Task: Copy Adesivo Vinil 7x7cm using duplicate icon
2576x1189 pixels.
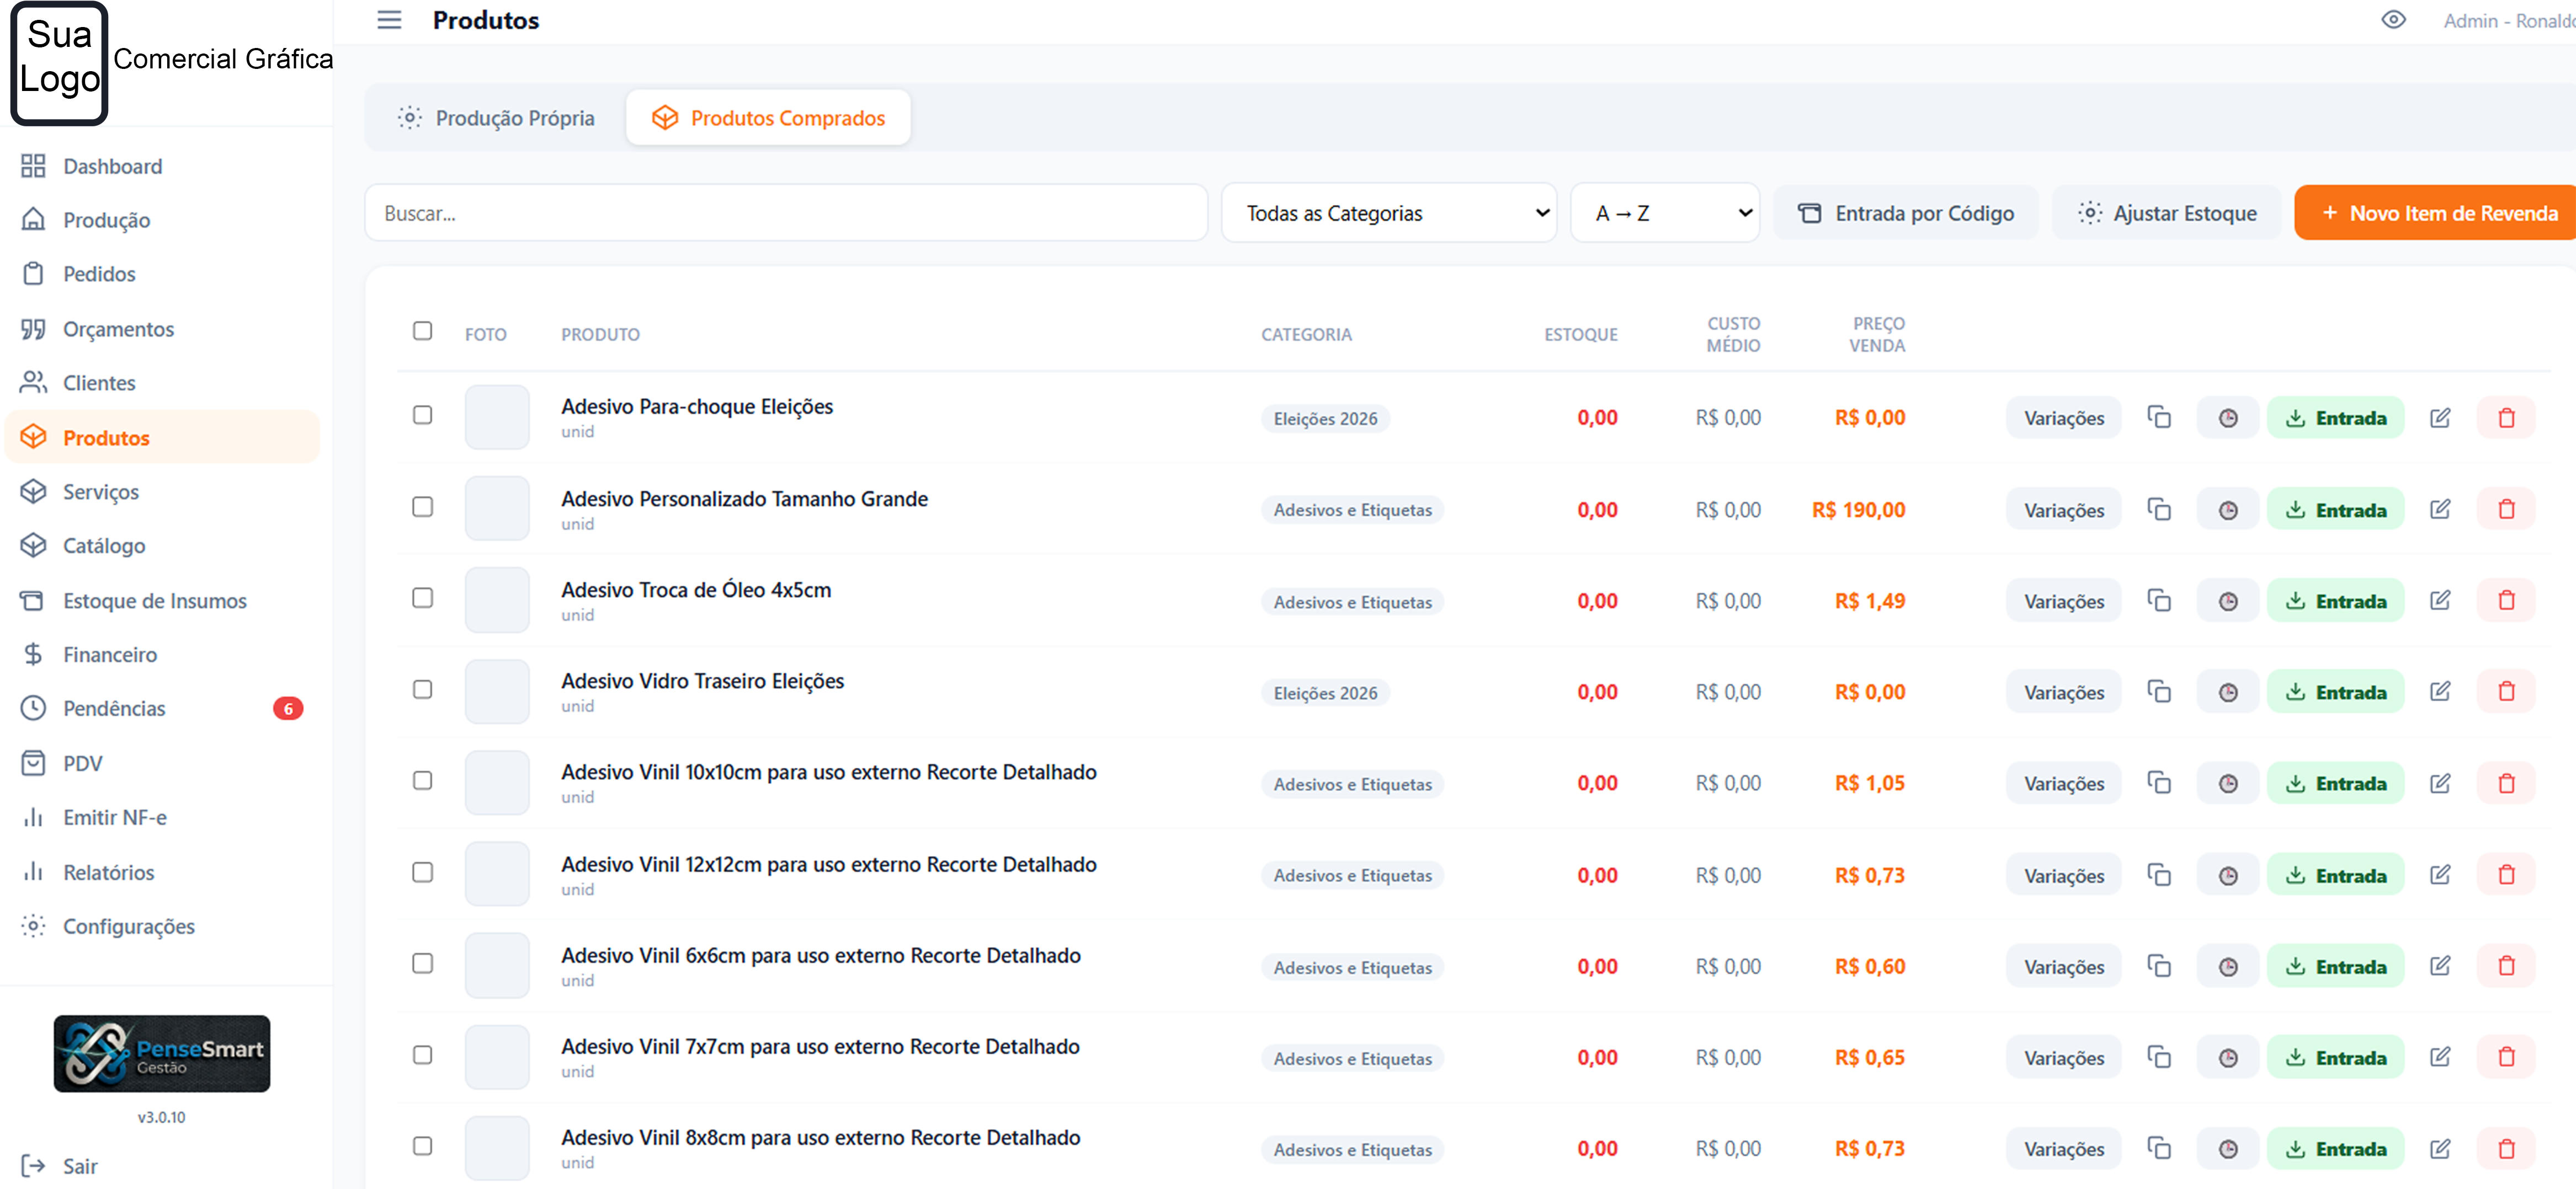Action: pyautogui.click(x=2159, y=1057)
